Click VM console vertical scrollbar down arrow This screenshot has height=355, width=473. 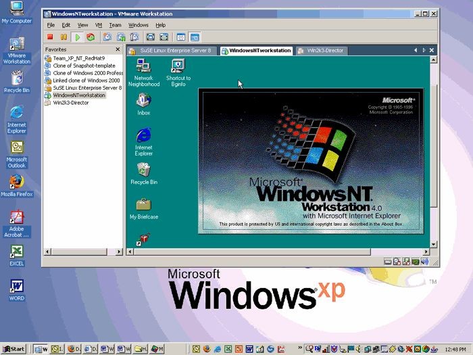click(x=434, y=244)
